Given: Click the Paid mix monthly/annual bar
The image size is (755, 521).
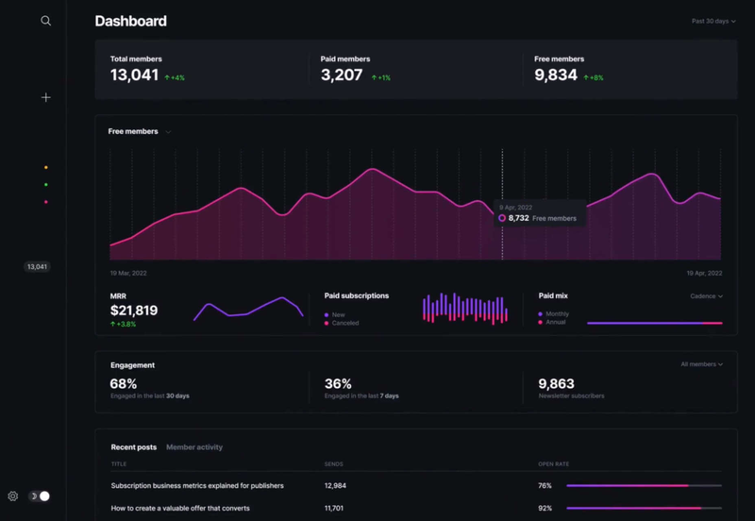Looking at the screenshot, I should (x=655, y=323).
